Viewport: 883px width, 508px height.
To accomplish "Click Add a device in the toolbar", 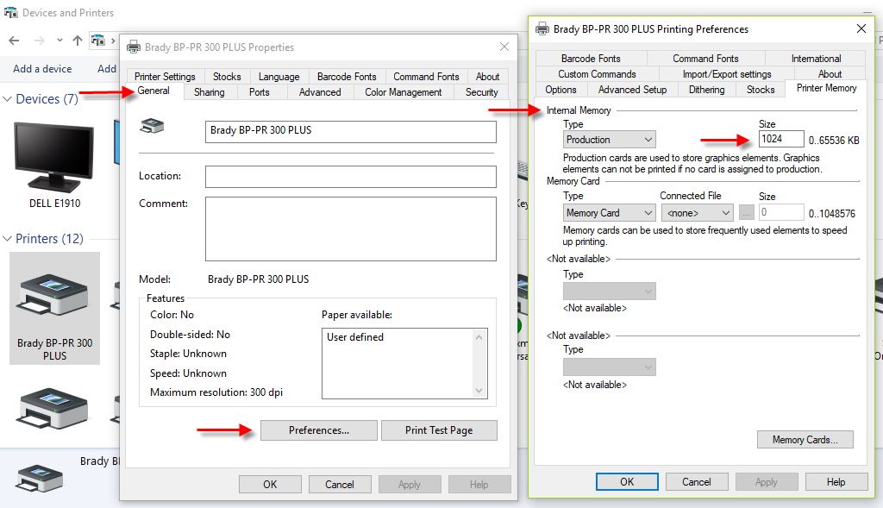I will [42, 69].
